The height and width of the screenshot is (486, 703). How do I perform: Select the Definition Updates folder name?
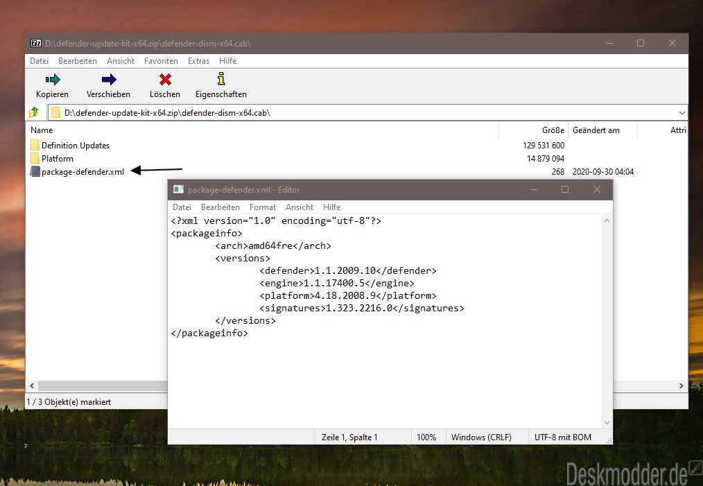tap(76, 146)
